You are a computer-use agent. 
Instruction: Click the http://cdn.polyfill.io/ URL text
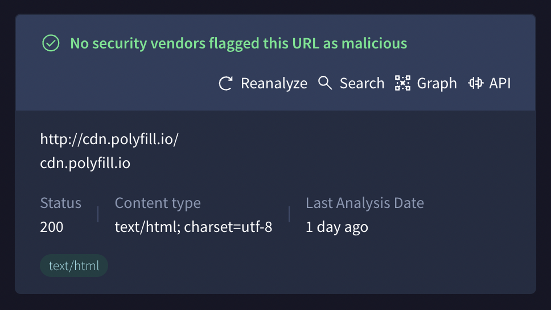(109, 139)
